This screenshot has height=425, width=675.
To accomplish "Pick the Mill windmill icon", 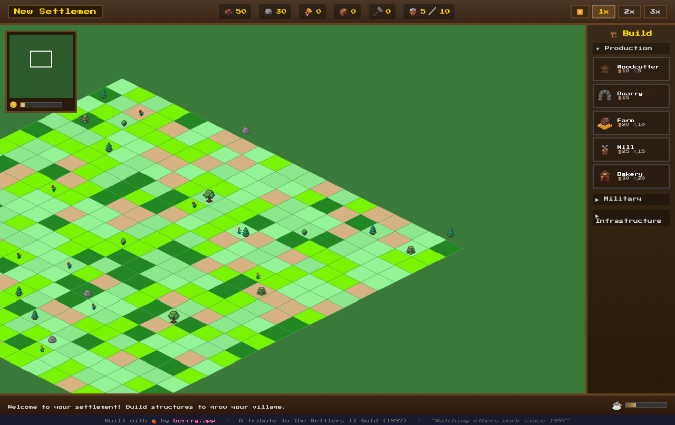I will click(x=605, y=150).
